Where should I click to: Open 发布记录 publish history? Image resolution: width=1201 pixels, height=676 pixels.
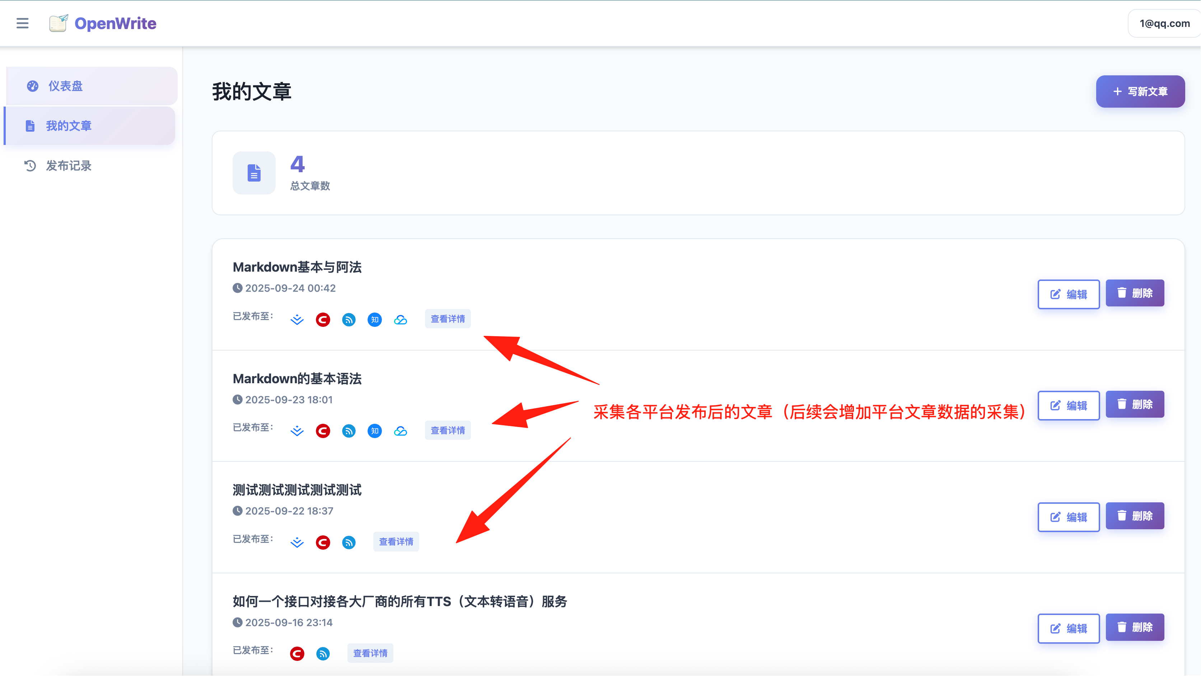pyautogui.click(x=68, y=166)
